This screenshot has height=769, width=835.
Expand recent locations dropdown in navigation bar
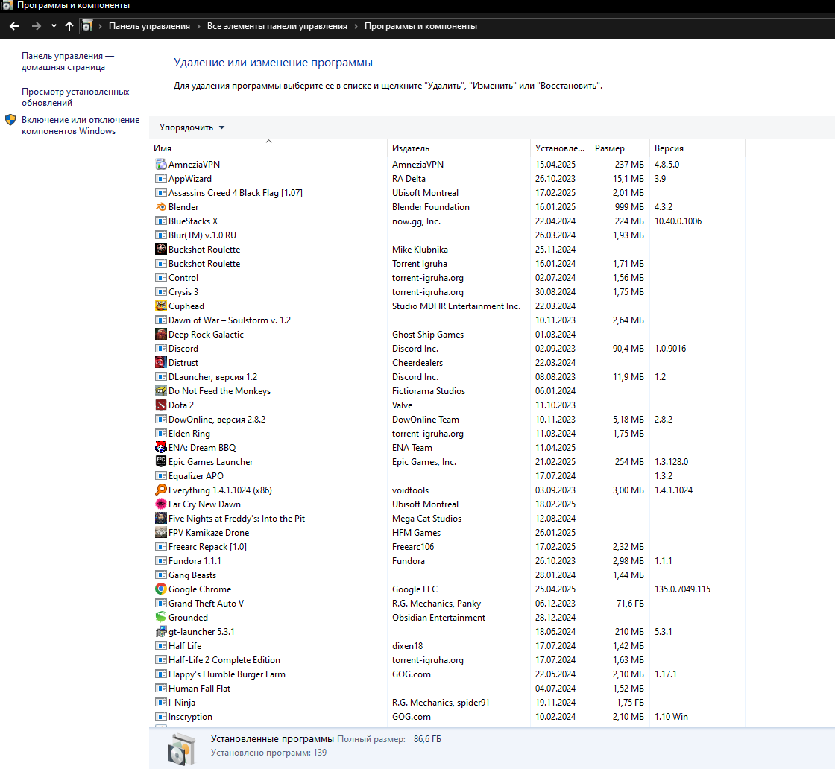pos(54,26)
